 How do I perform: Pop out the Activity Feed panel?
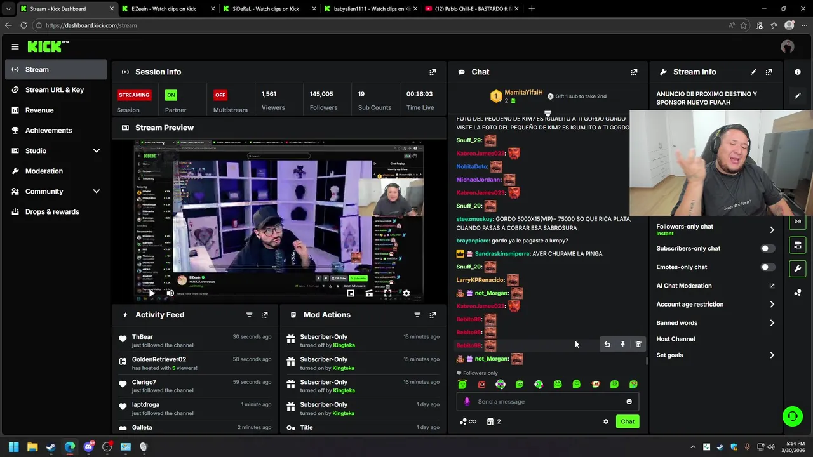point(264,315)
